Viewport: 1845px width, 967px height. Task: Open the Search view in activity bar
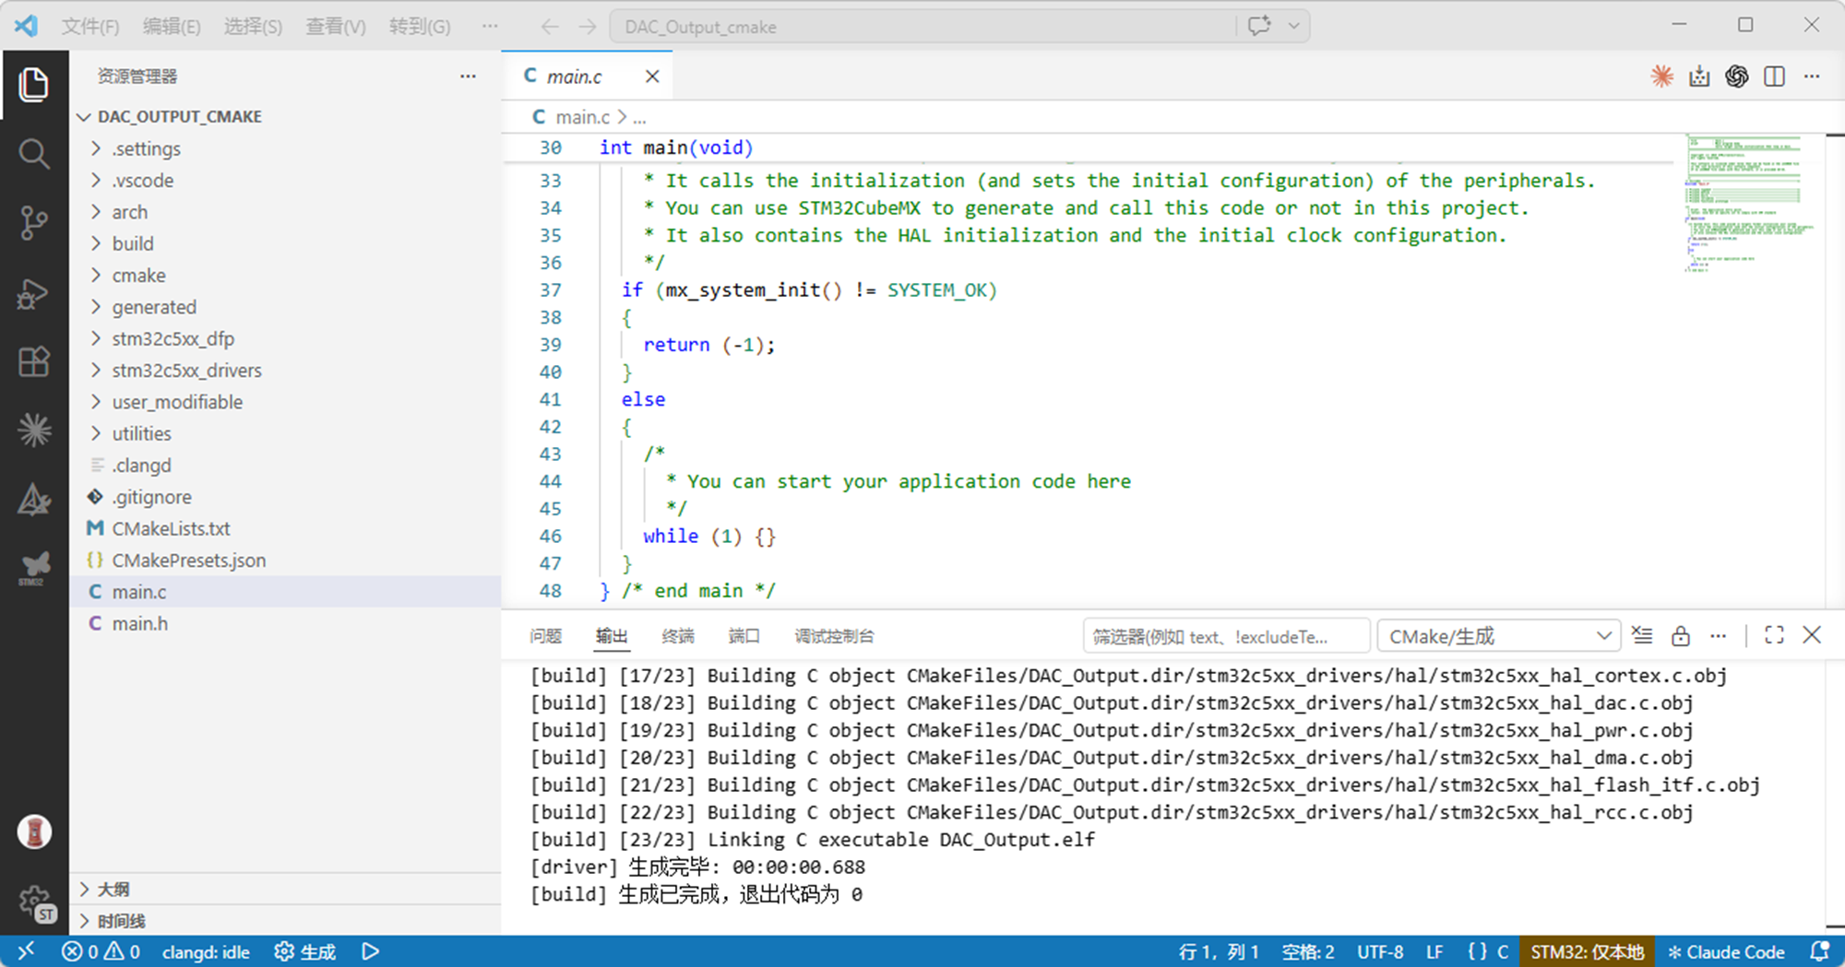(34, 153)
